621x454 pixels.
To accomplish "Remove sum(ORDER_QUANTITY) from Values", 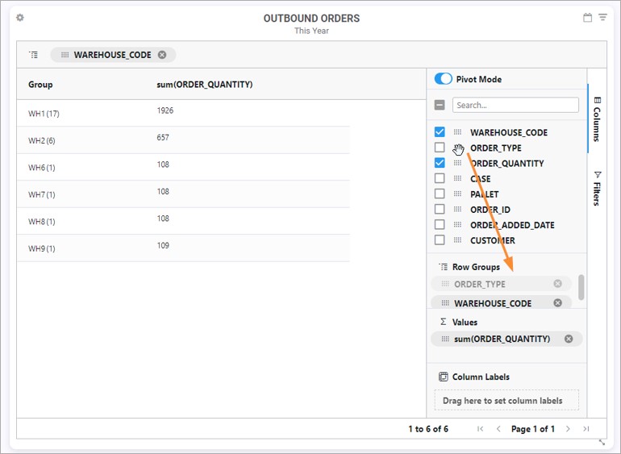I will click(569, 339).
